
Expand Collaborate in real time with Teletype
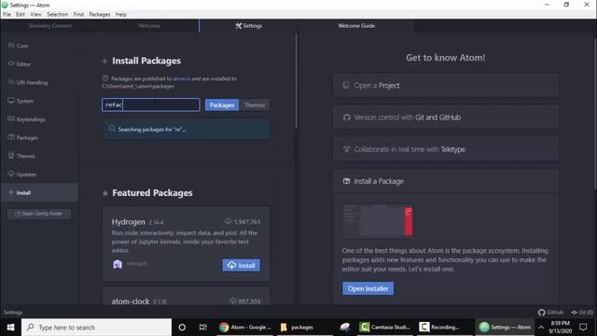pyautogui.click(x=446, y=149)
